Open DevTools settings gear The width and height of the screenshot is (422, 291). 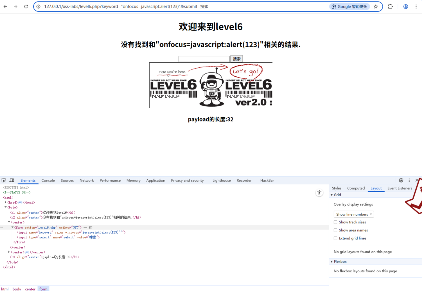pyautogui.click(x=401, y=180)
